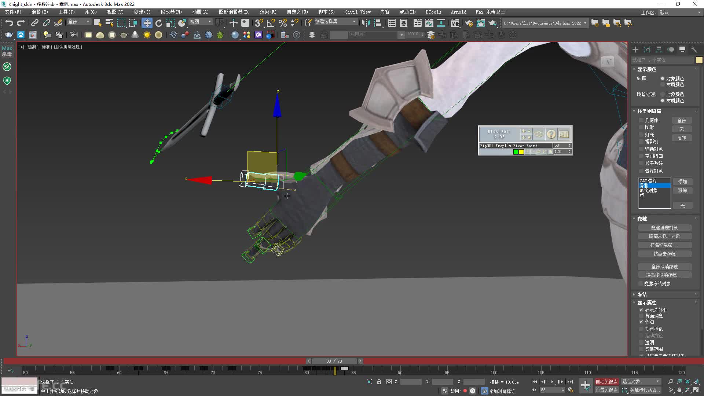This screenshot has width=704, height=396.
Task: Click the Mirror tool icon
Action: (x=366, y=23)
